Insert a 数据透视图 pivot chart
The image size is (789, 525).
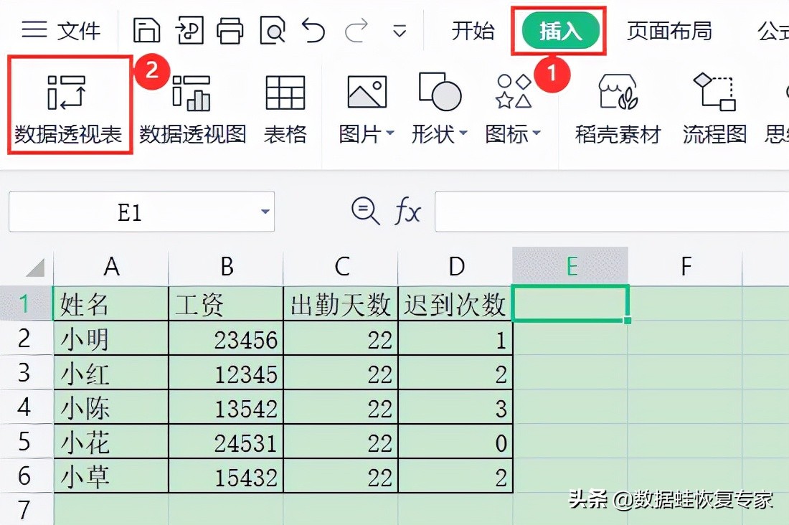pos(192,110)
